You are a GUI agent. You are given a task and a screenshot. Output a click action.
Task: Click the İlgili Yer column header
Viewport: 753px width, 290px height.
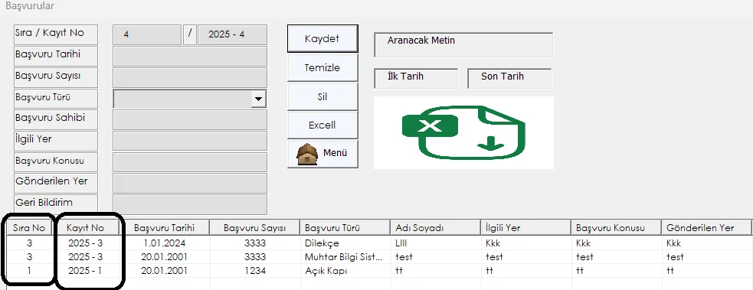click(x=525, y=228)
